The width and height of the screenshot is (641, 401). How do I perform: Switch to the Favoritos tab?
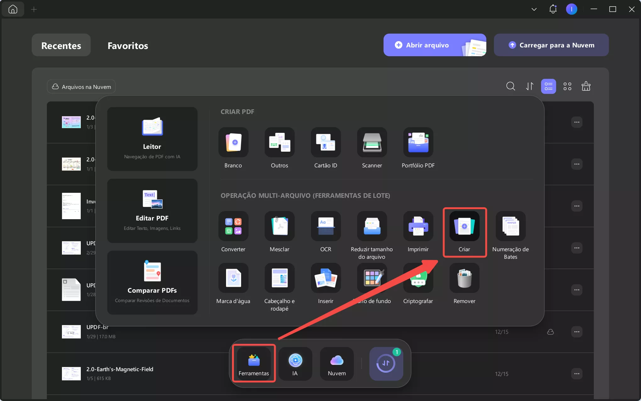(128, 46)
